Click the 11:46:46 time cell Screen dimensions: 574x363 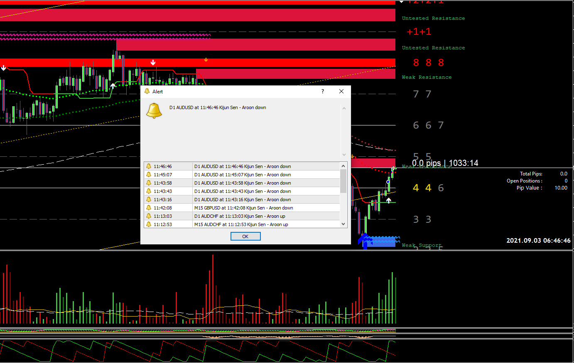tap(163, 166)
